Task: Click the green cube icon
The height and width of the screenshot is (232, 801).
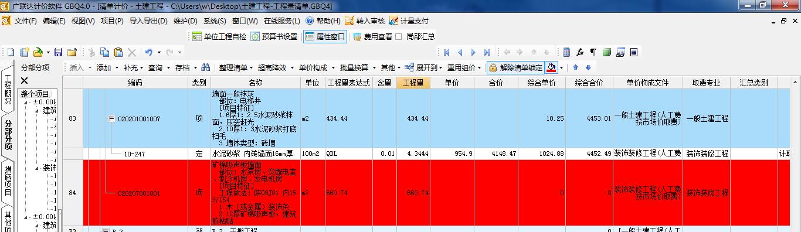Action: 607,52
